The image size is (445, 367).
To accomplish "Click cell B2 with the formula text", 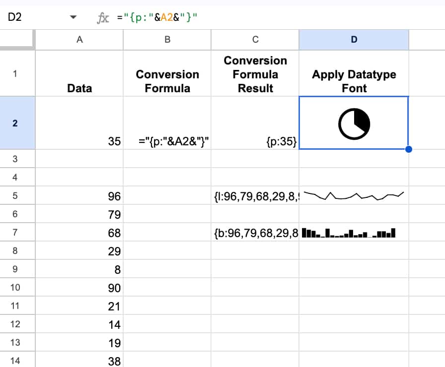I will pos(167,123).
